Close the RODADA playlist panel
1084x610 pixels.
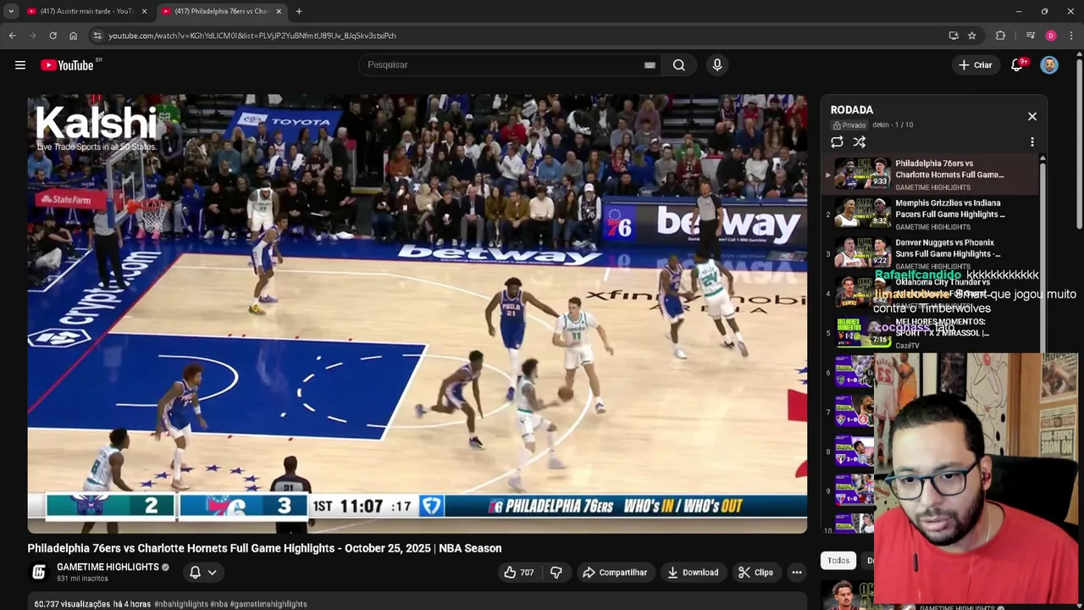tap(1032, 116)
